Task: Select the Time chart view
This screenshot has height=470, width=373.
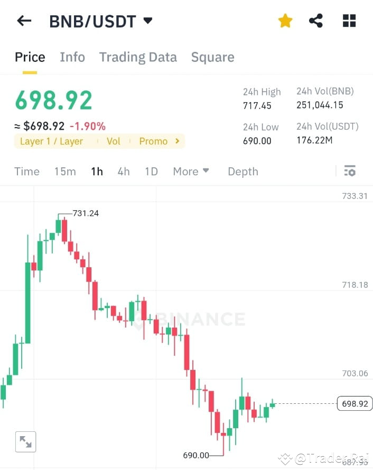Action: [27, 171]
